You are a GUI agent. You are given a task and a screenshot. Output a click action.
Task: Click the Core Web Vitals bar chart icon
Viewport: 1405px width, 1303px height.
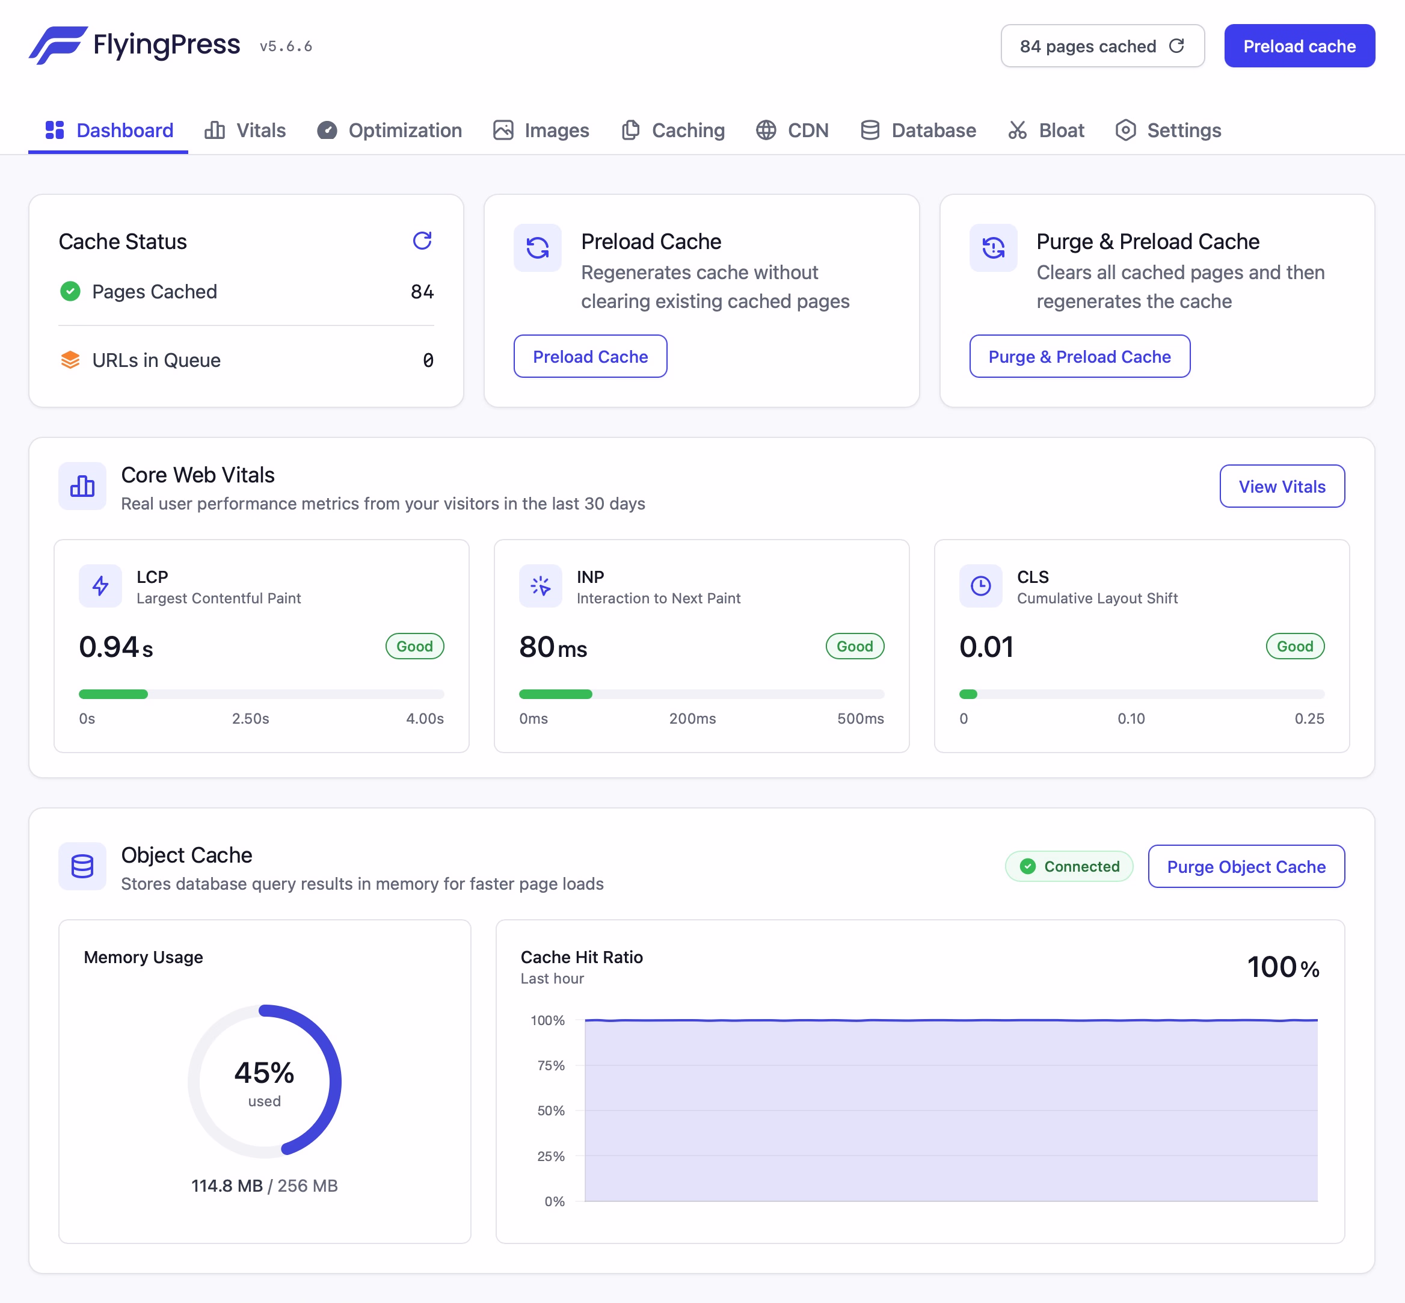[82, 486]
